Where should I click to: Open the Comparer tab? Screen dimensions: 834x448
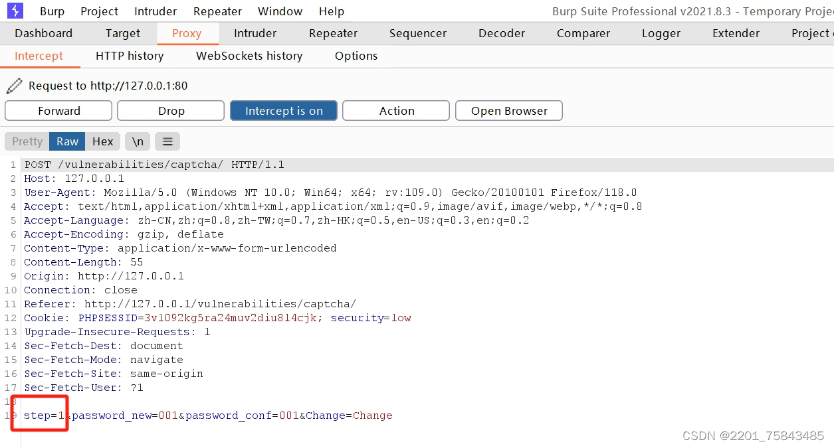tap(583, 33)
